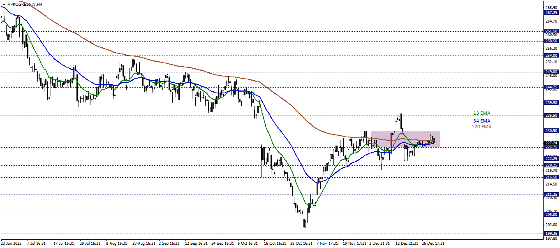Select the blue 34 EMA label
This screenshot has height=248, width=560.
(481, 121)
